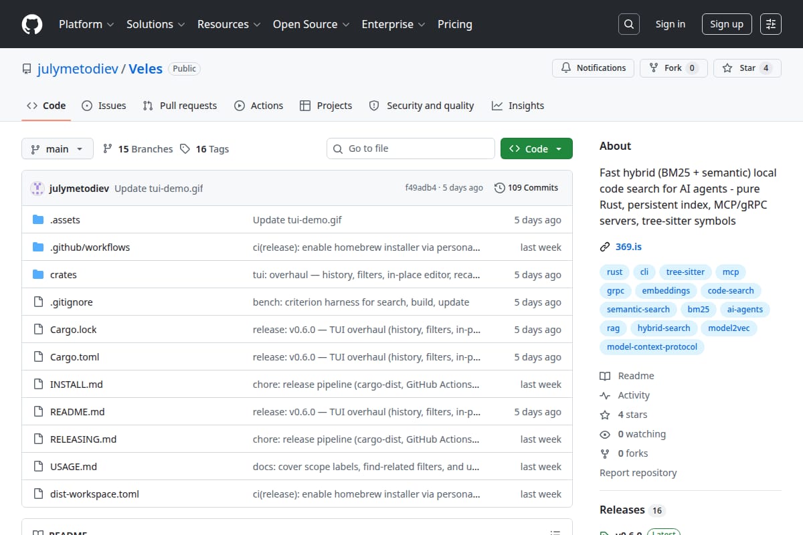
Task: Open the Pricing page
Action: click(x=455, y=24)
